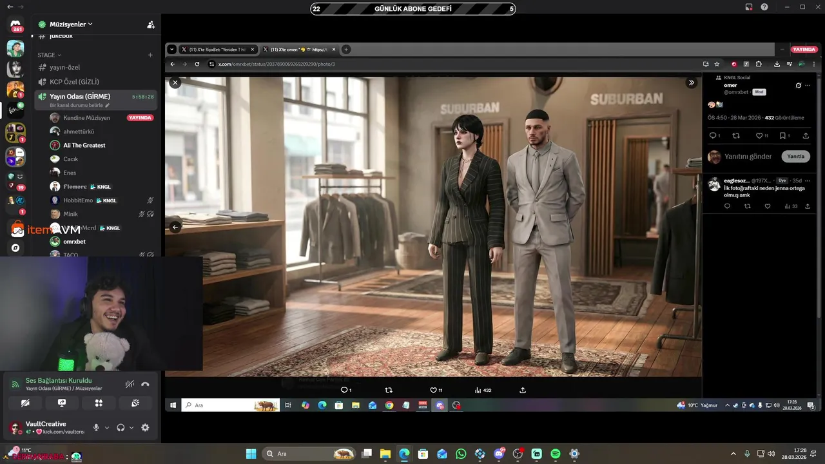This screenshot has width=825, height=464.
Task: Share your screen in Discord
Action: (x=62, y=403)
